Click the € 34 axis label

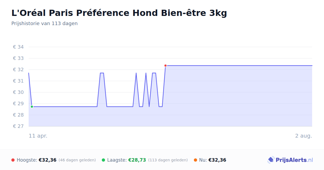click(18, 47)
